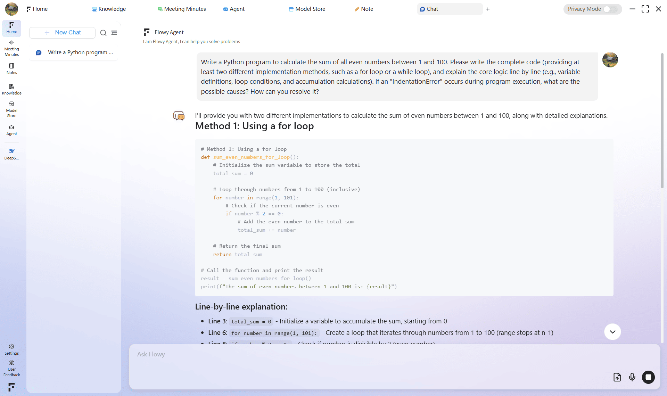This screenshot has width=667, height=396.
Task: Click the microphone voice input icon
Action: click(632, 377)
